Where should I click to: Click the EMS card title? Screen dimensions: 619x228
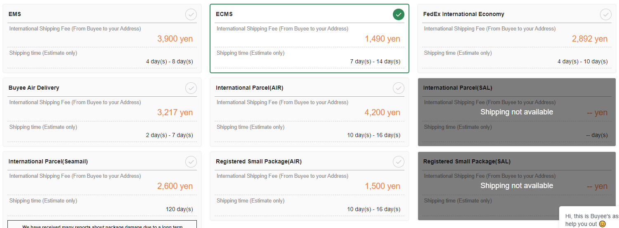click(15, 14)
